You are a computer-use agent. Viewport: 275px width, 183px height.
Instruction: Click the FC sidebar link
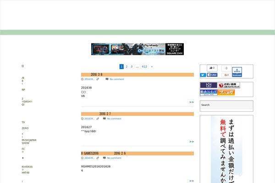[23, 149]
